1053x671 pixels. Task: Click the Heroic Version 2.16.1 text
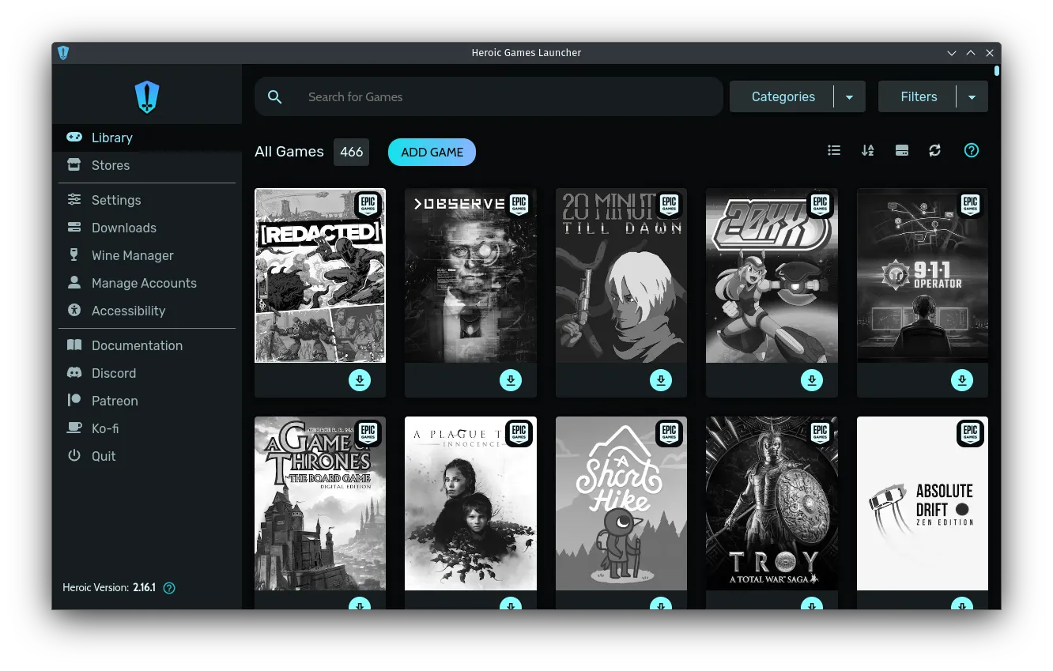coord(109,588)
